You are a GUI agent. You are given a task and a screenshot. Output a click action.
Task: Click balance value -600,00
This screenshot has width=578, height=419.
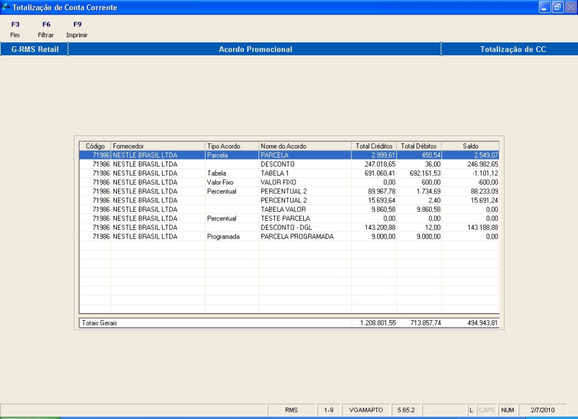click(x=487, y=183)
